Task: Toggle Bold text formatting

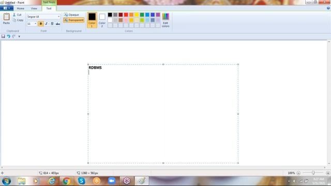Action: [41, 24]
